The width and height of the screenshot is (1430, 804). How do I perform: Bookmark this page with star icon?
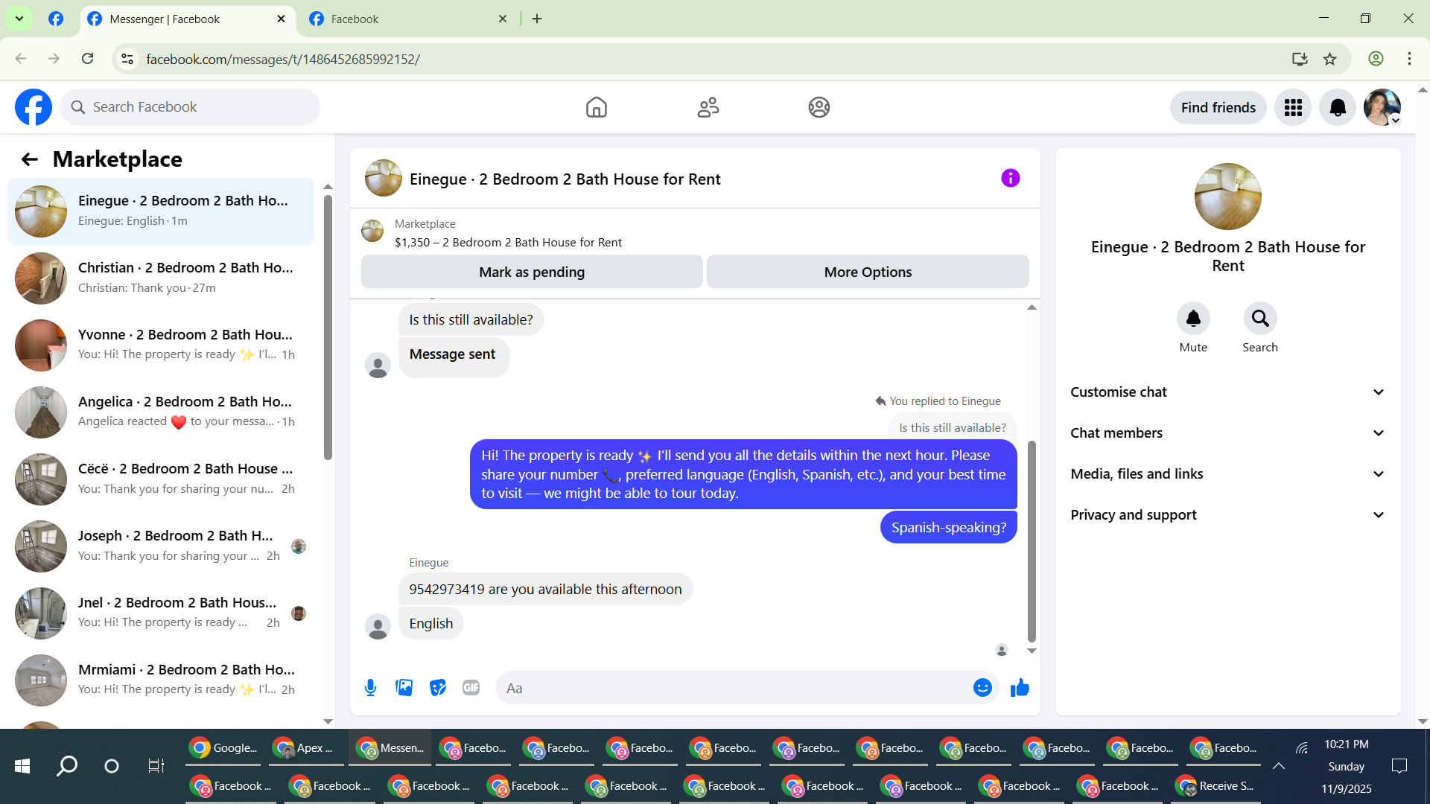tap(1330, 59)
